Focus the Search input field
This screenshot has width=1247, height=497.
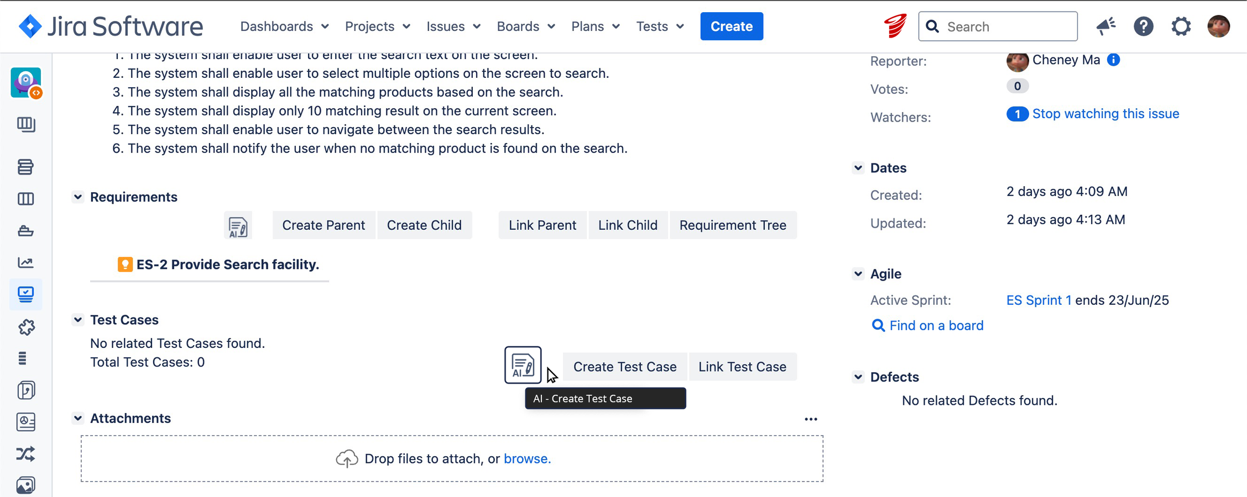coord(998,26)
